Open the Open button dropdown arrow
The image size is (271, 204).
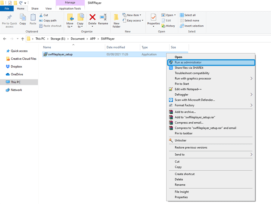click(175, 15)
